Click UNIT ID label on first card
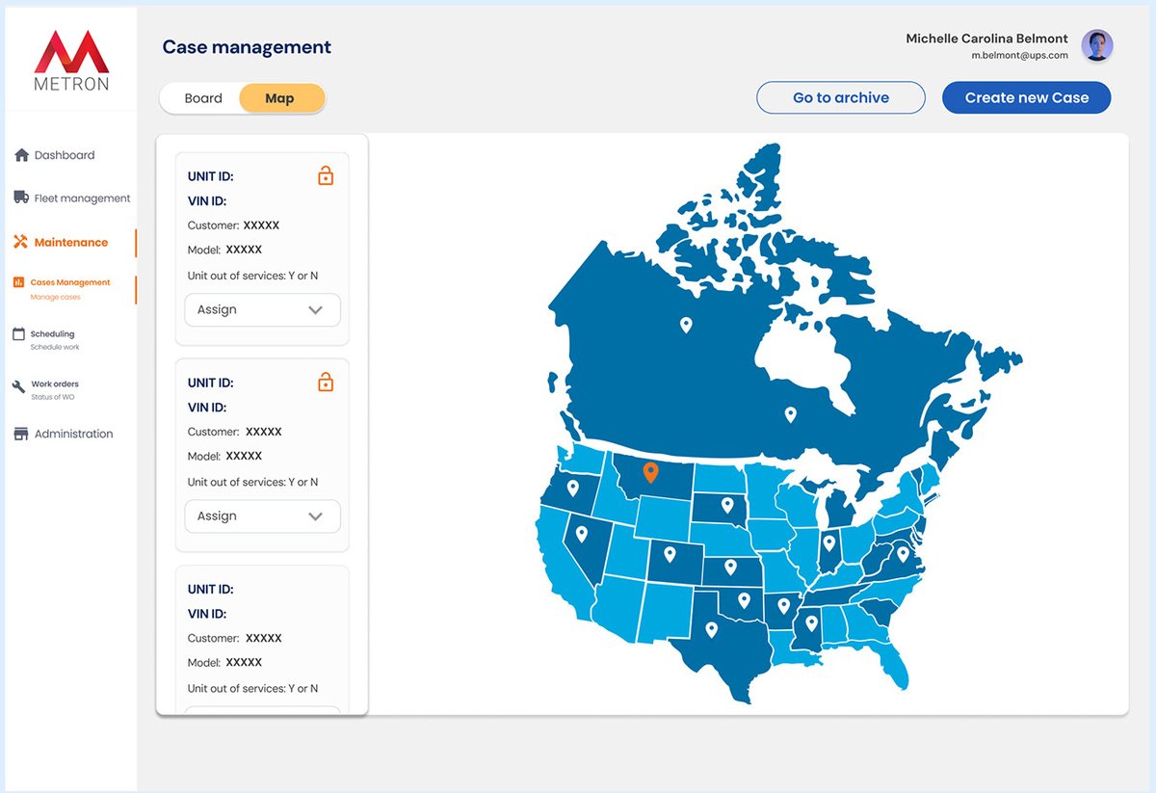The image size is (1156, 793). click(x=211, y=176)
